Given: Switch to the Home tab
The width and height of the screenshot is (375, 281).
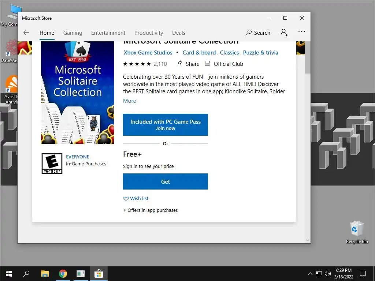Looking at the screenshot, I should (x=47, y=33).
